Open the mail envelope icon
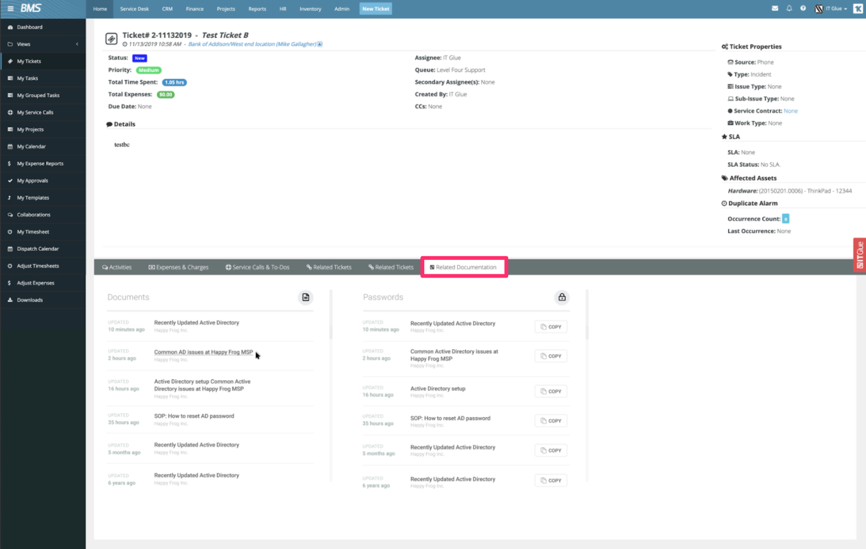 click(775, 9)
